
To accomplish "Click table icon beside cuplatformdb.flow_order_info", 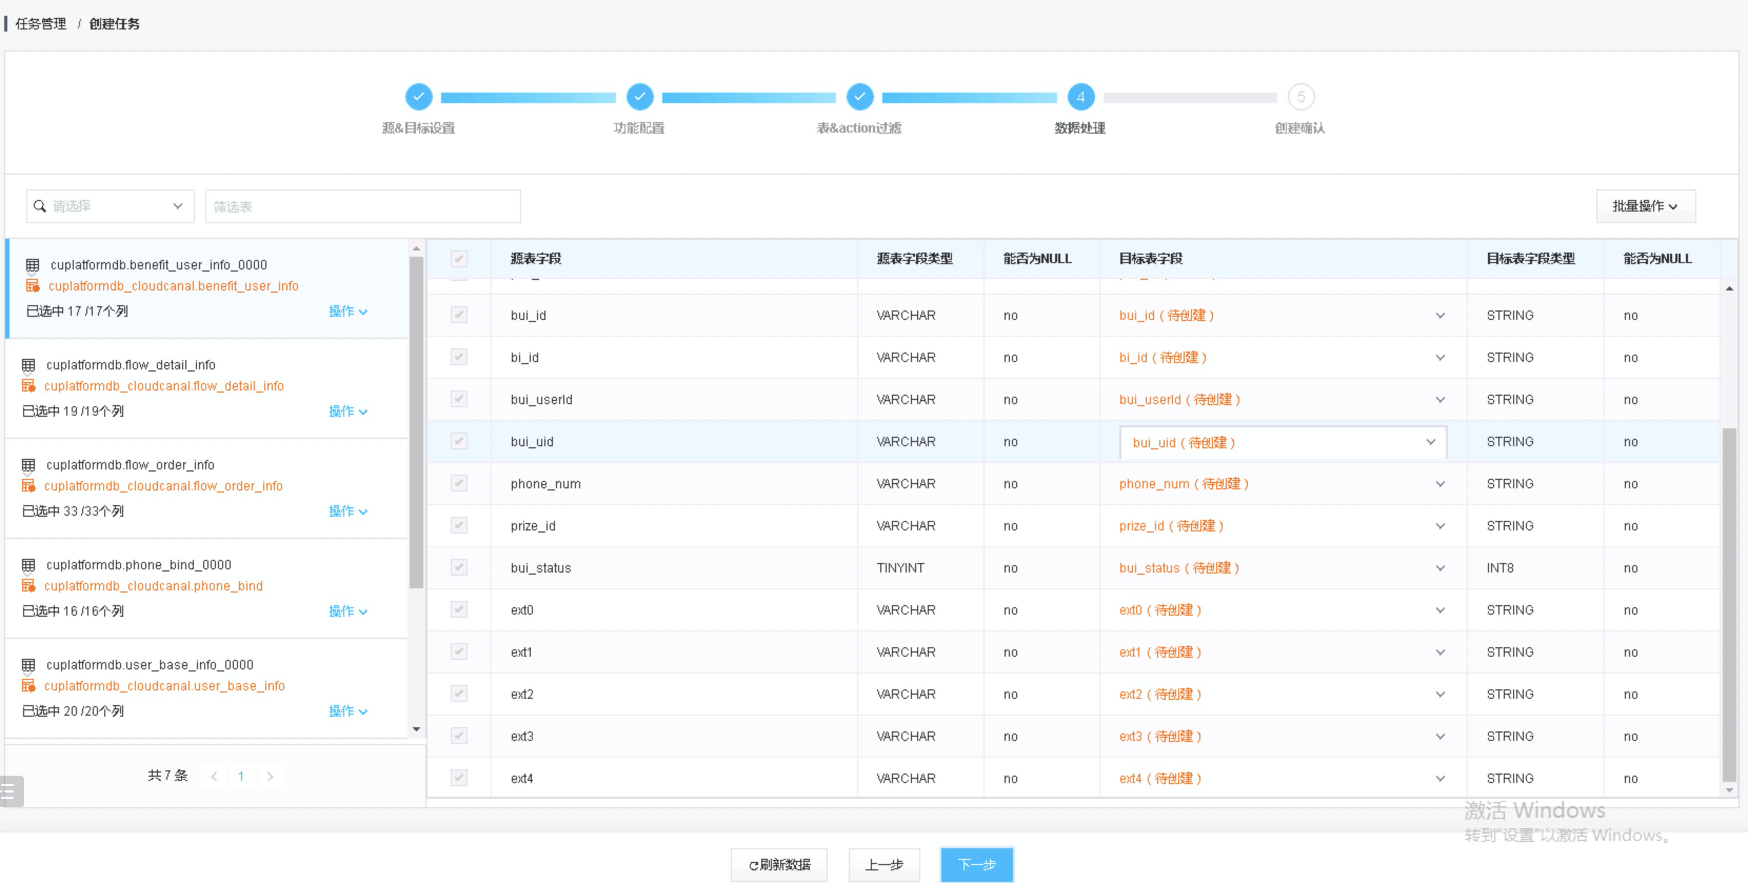I will (28, 465).
